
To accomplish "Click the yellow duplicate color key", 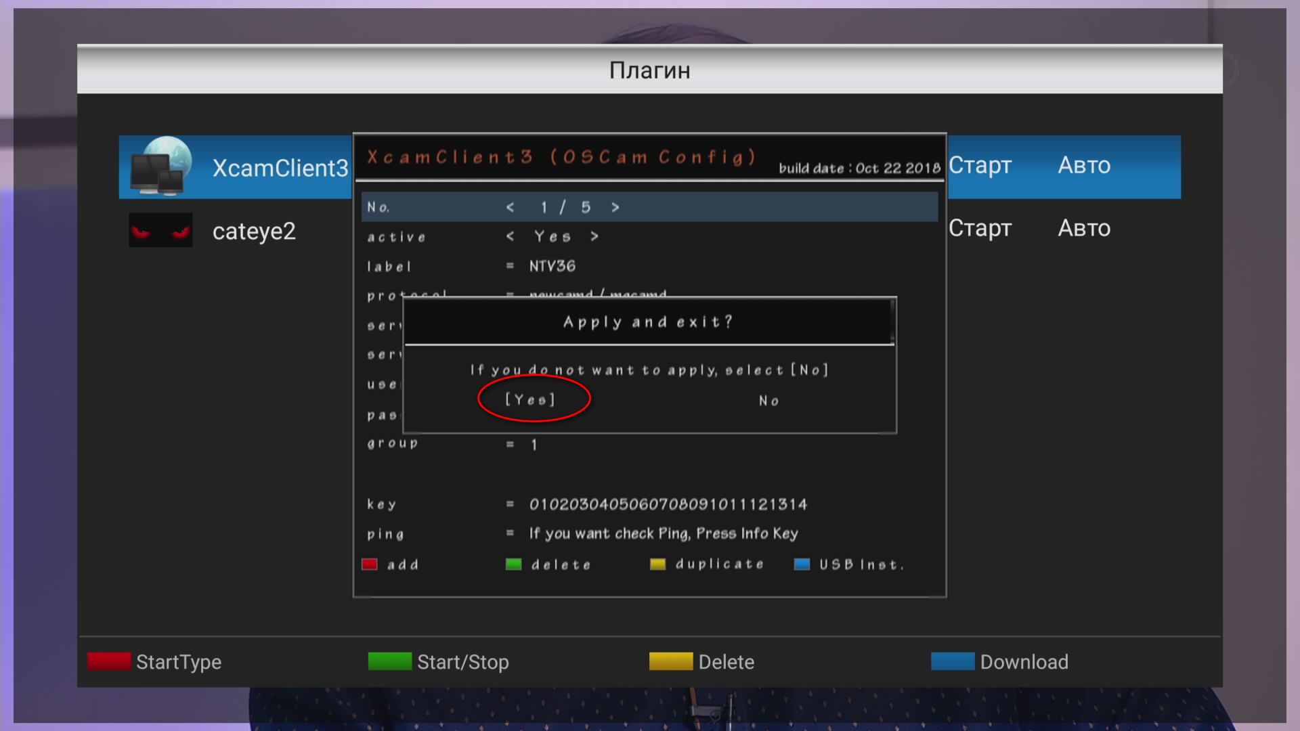I will [x=657, y=564].
